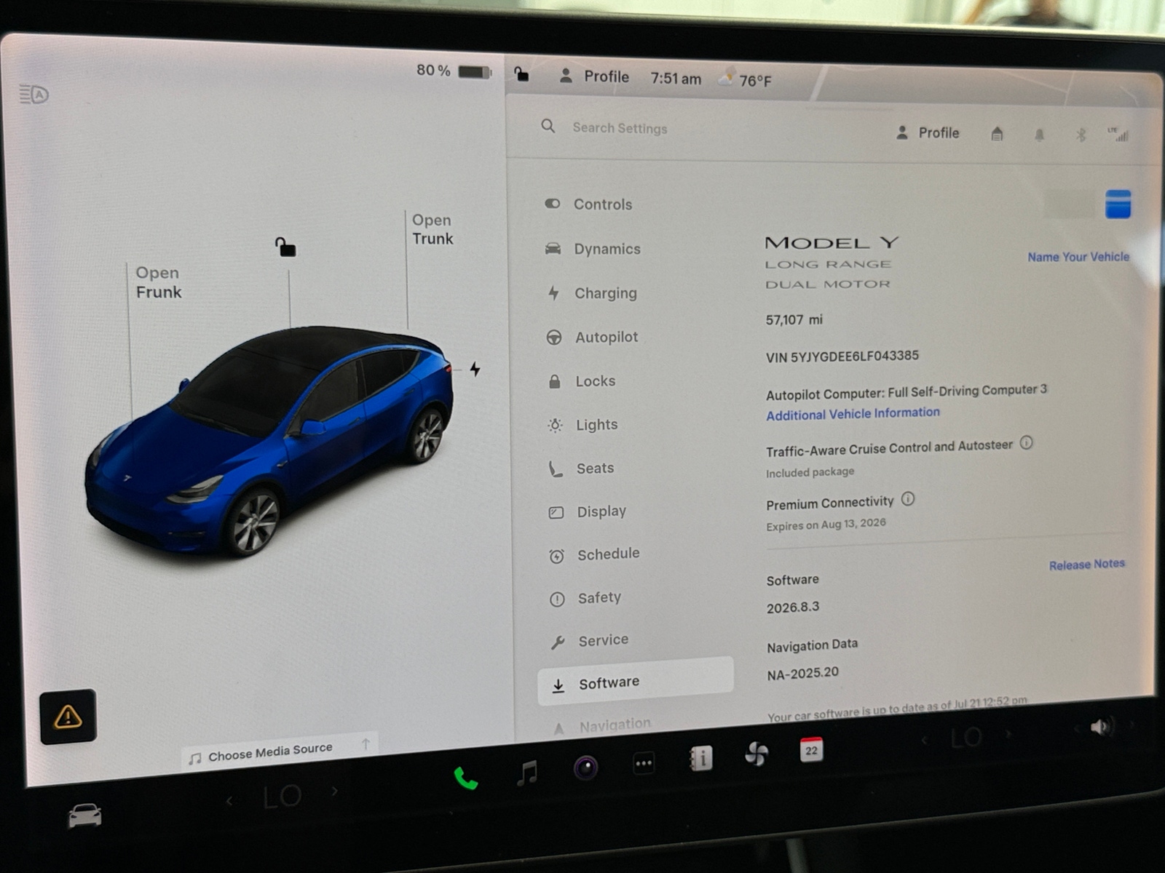1165x873 pixels.
Task: Open the green Phone app
Action: [x=465, y=779]
